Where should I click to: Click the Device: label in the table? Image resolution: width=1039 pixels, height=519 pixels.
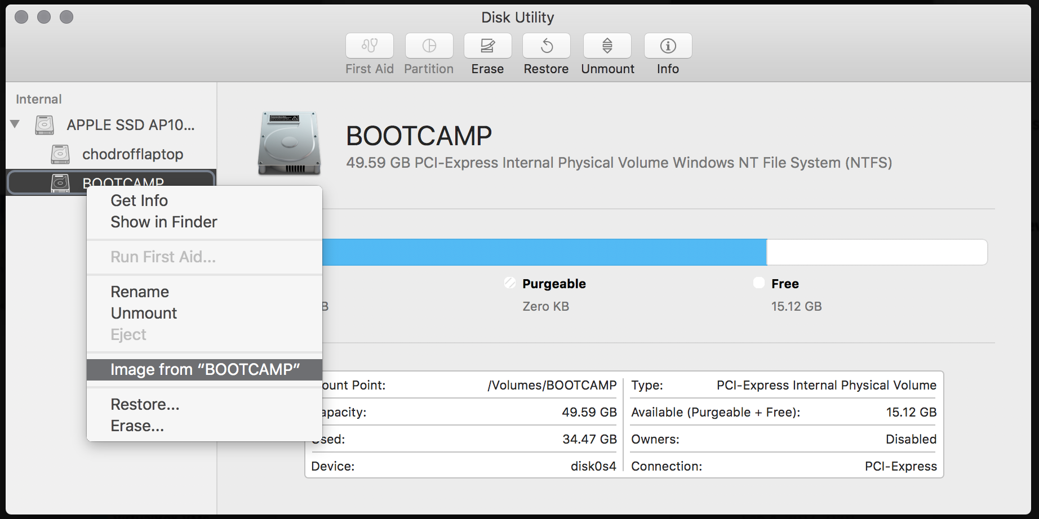tap(333, 466)
